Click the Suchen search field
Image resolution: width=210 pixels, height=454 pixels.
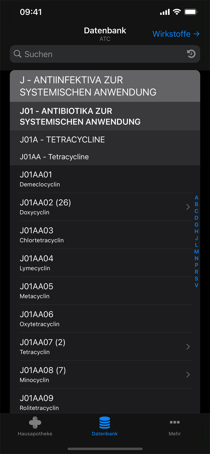click(x=105, y=54)
